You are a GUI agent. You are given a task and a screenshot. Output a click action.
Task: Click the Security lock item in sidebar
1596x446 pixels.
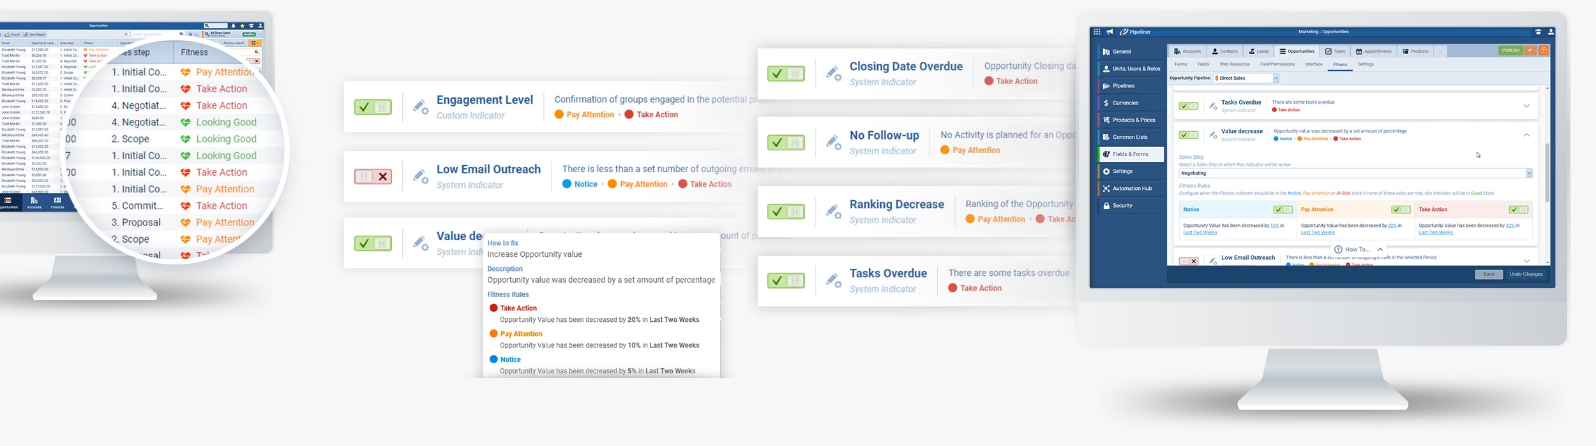tap(1122, 206)
